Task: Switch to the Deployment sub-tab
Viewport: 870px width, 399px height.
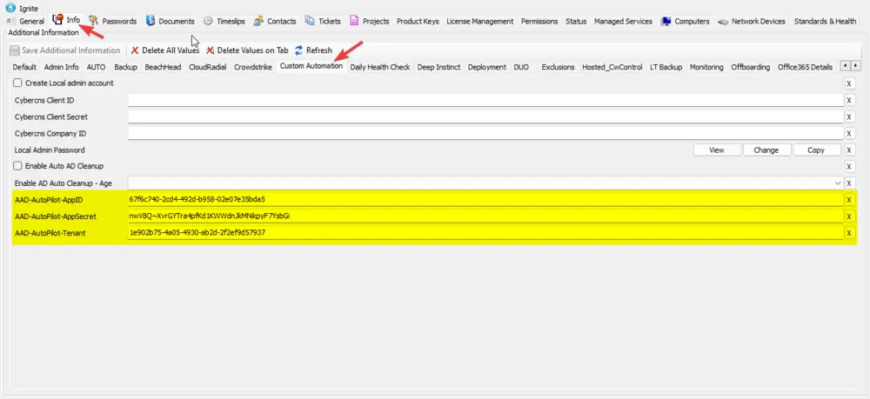Action: pos(486,67)
